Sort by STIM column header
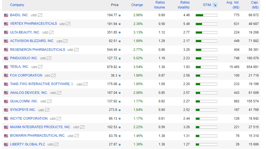This screenshot has height=149, width=266. tap(207, 5)
